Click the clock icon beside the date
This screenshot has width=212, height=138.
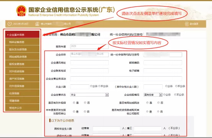pos(10,24)
